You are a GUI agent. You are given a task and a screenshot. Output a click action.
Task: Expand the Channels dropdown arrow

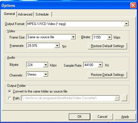[x=46, y=74]
